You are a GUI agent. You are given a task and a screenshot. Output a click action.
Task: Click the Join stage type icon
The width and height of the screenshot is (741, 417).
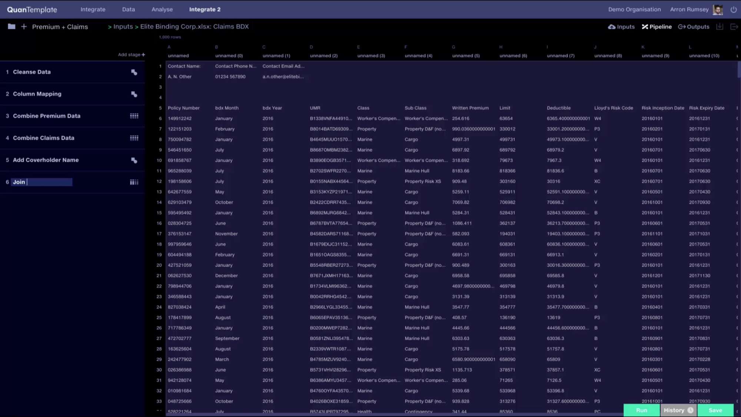click(134, 182)
